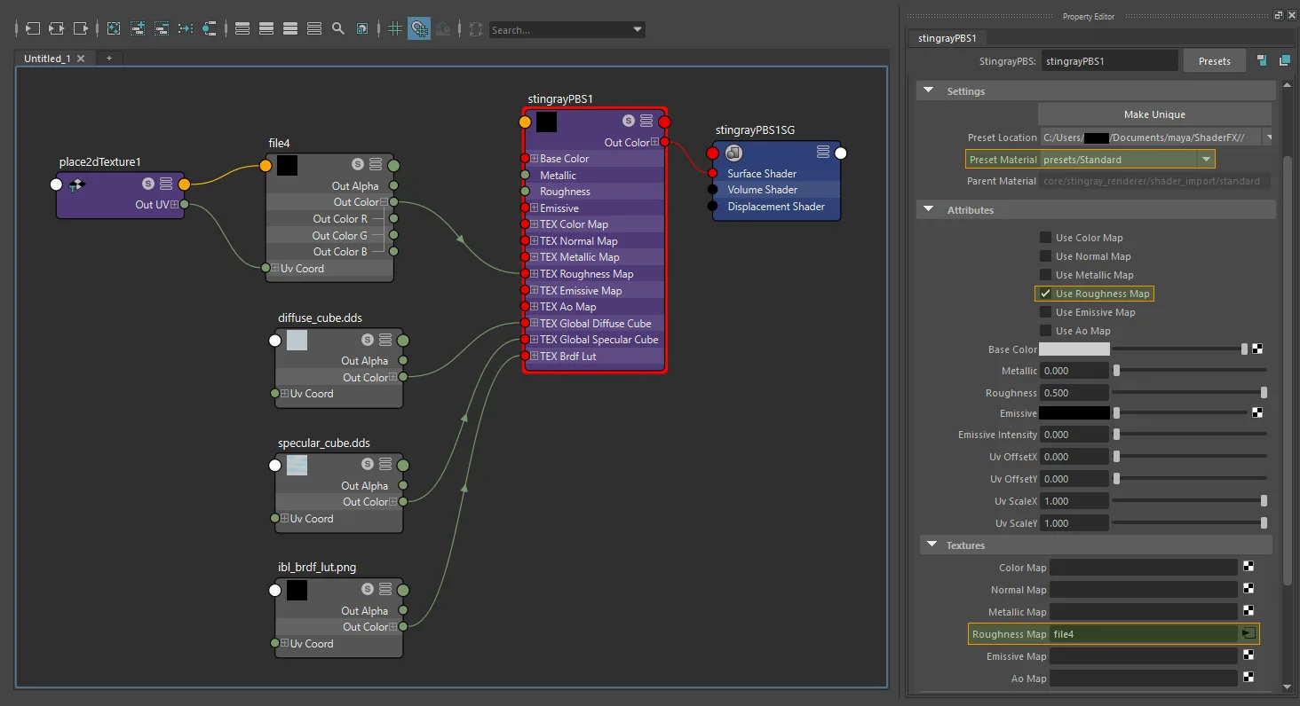This screenshot has height=706, width=1300.
Task: Click the Simple mode node view icon
Action: 242,29
